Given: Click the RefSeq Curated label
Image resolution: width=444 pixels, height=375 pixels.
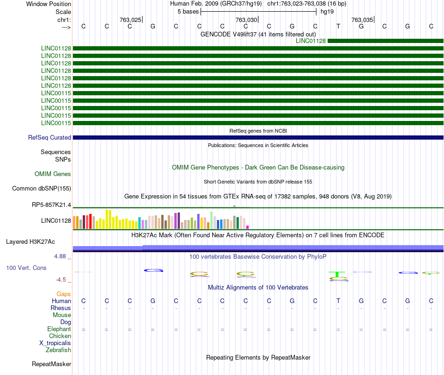Looking at the screenshot, I should pos(50,138).
